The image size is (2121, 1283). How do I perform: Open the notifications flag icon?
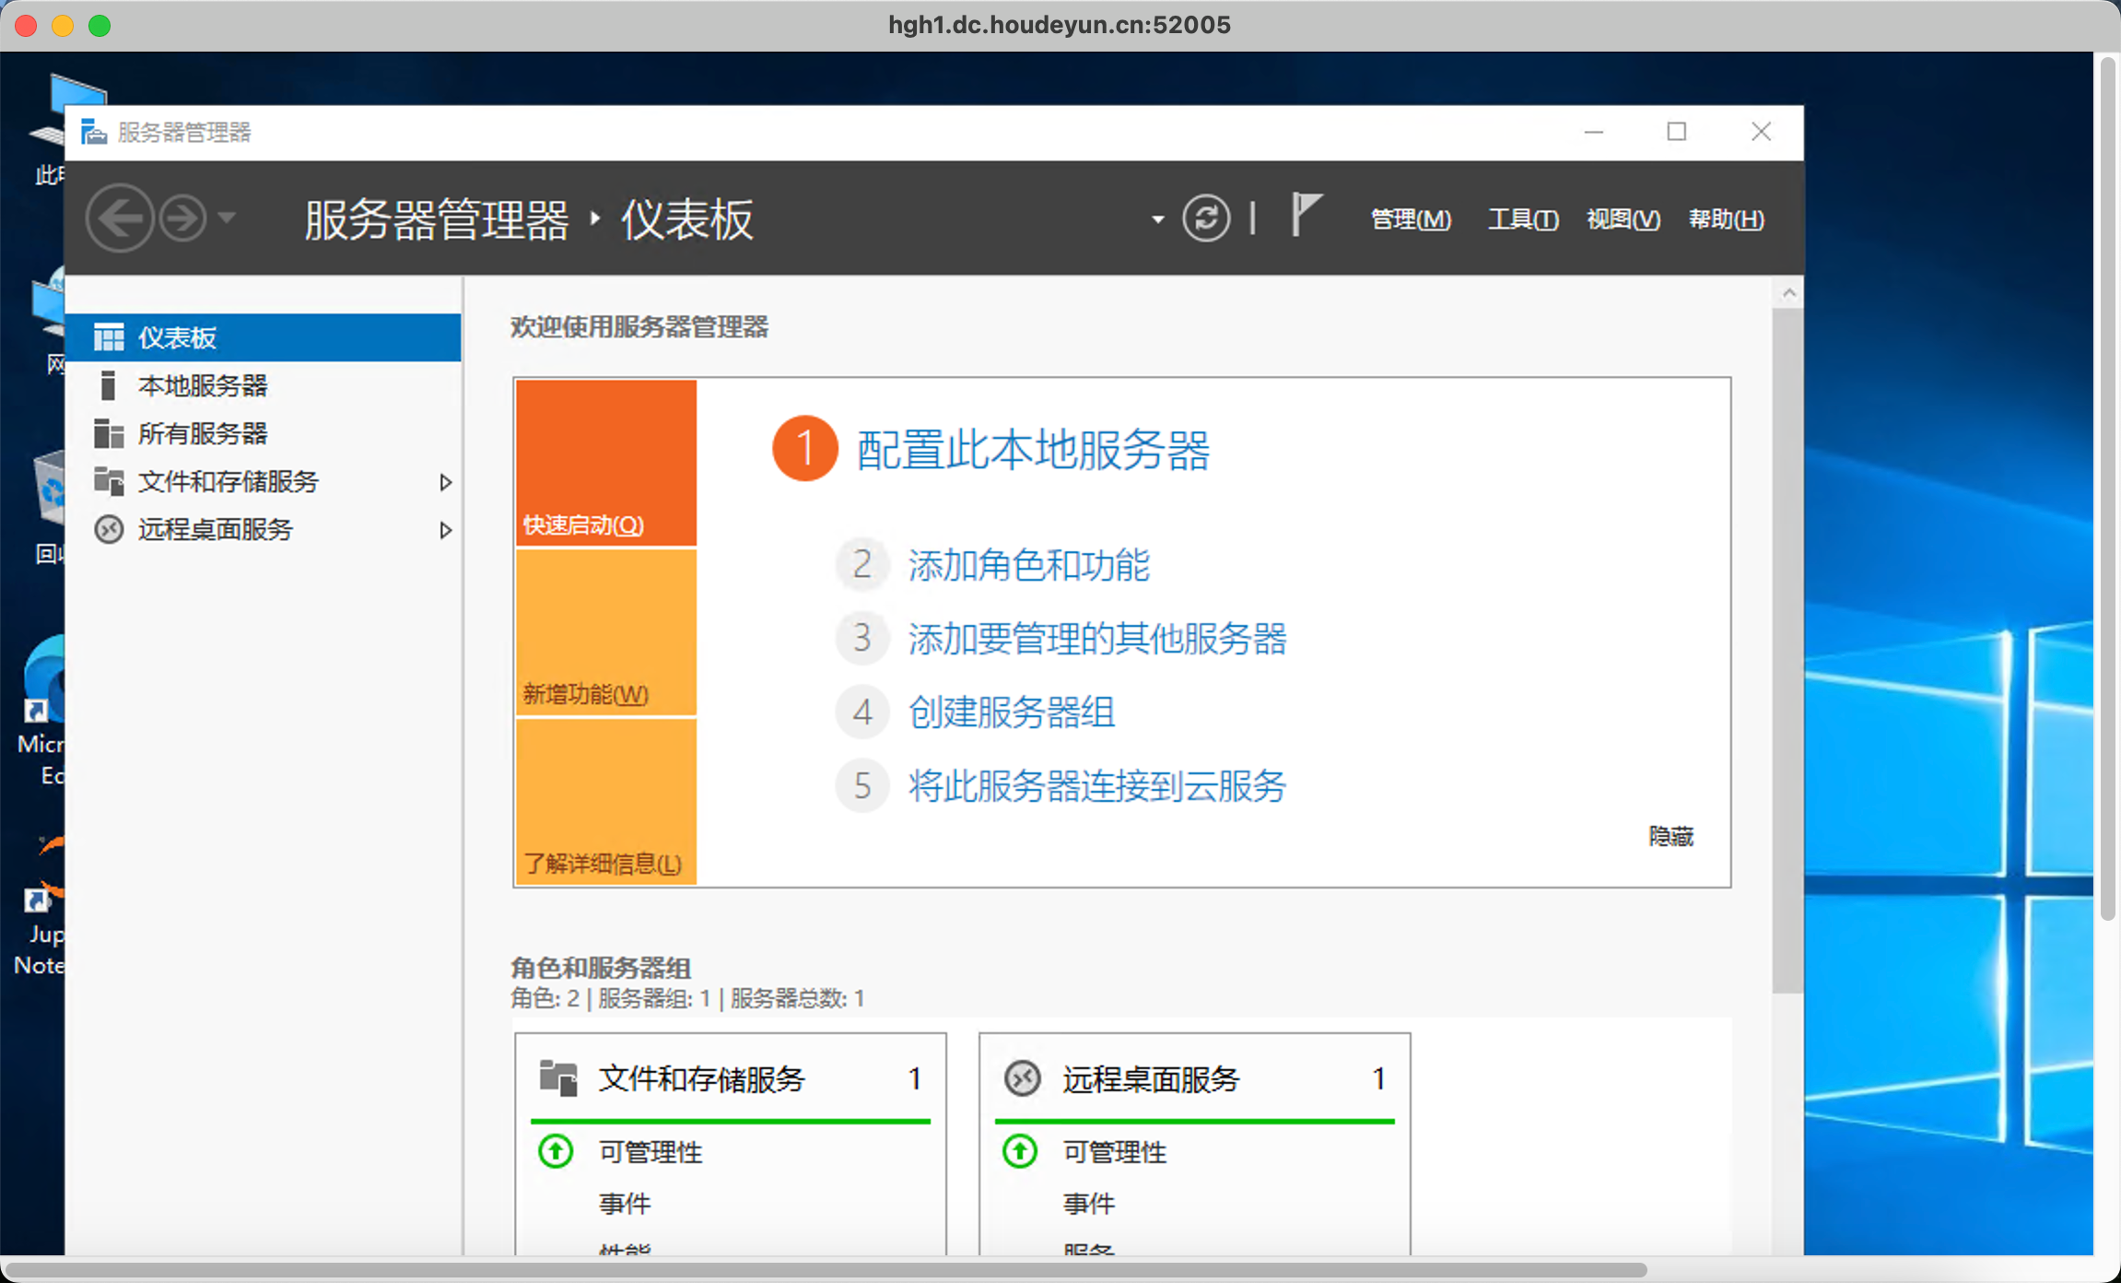tap(1305, 215)
